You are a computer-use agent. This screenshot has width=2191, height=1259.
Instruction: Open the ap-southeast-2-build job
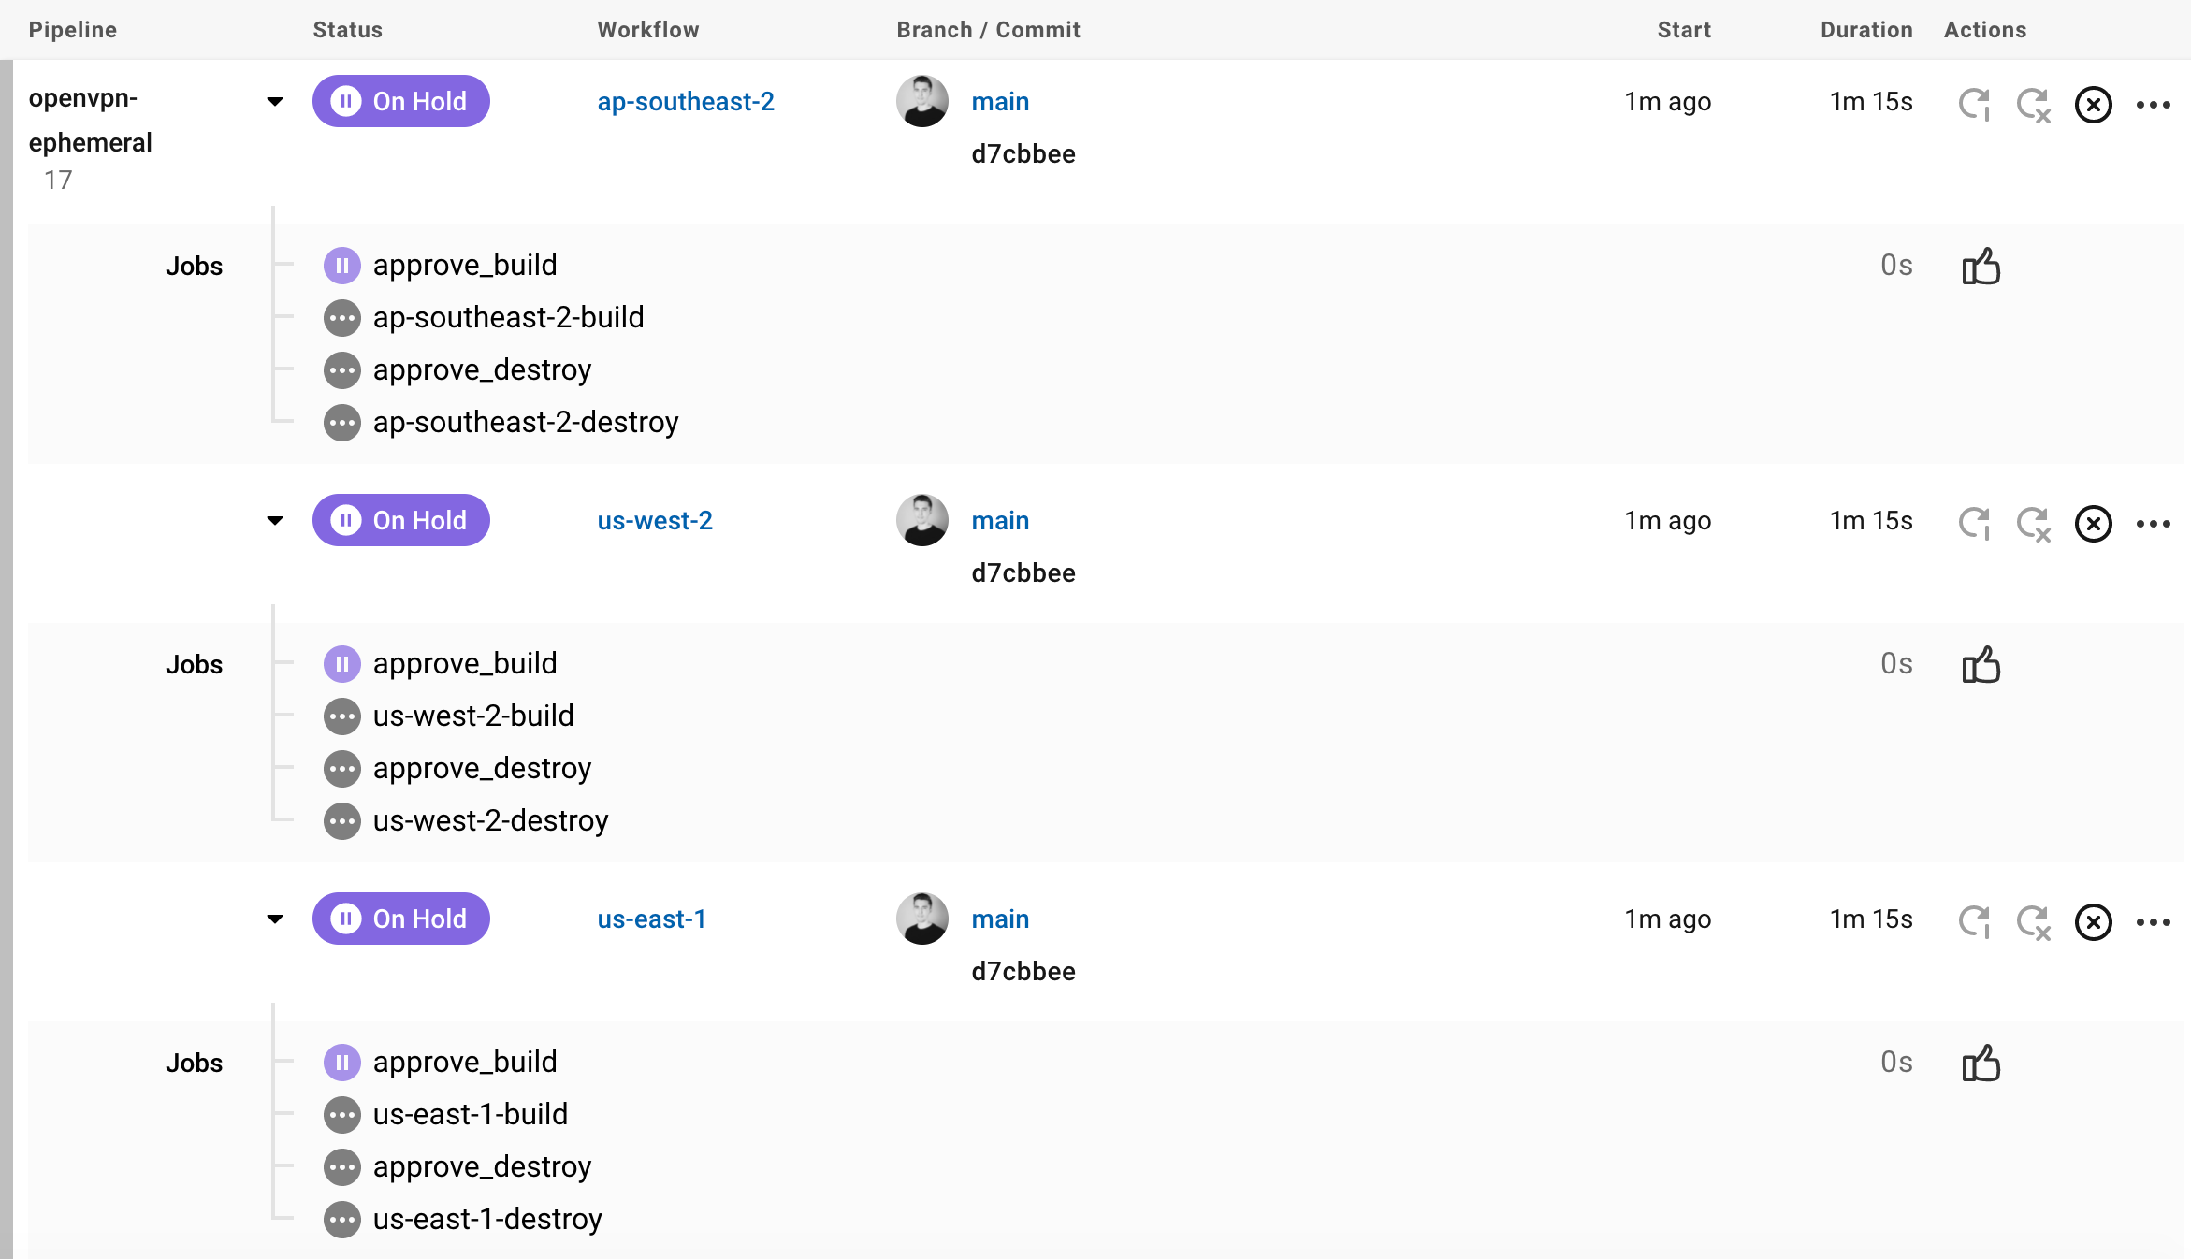pos(508,317)
